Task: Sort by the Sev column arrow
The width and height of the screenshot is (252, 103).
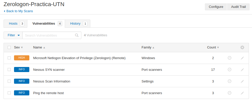Action: pos(22,47)
